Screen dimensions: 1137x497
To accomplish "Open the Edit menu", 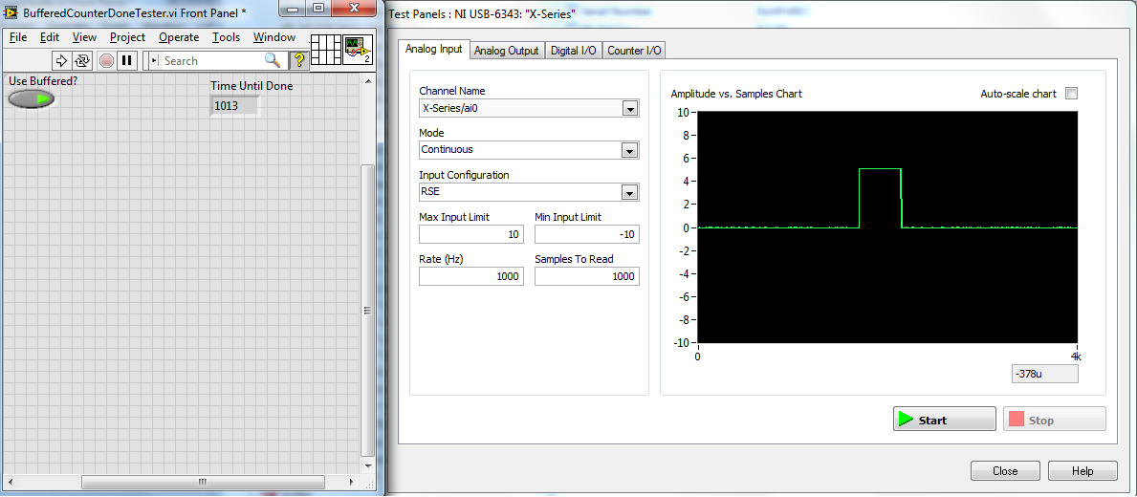I will click(x=50, y=37).
